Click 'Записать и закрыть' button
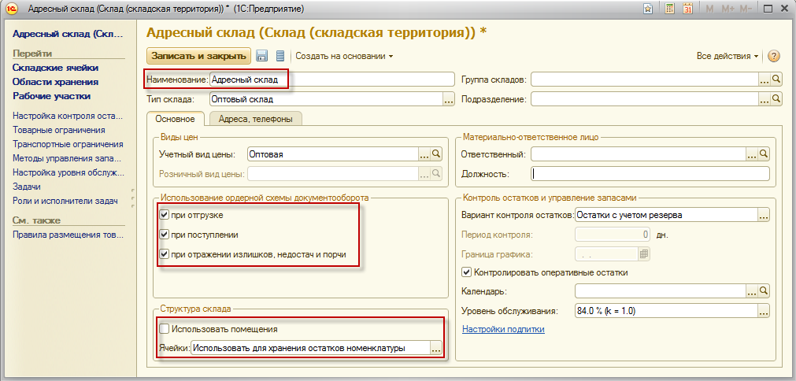Viewport: 796px width, 381px height. (x=198, y=56)
